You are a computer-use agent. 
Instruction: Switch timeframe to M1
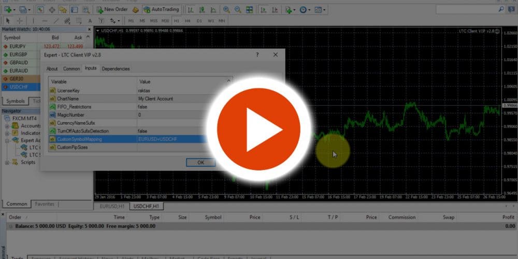[x=131, y=21]
